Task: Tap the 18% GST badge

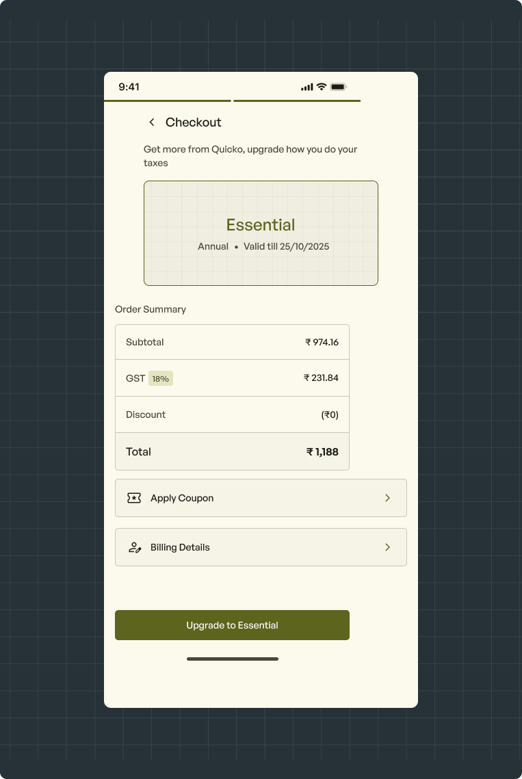Action: (x=161, y=379)
